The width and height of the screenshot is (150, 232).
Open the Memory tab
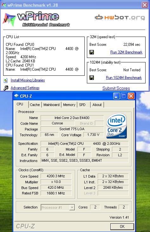coord(69,105)
